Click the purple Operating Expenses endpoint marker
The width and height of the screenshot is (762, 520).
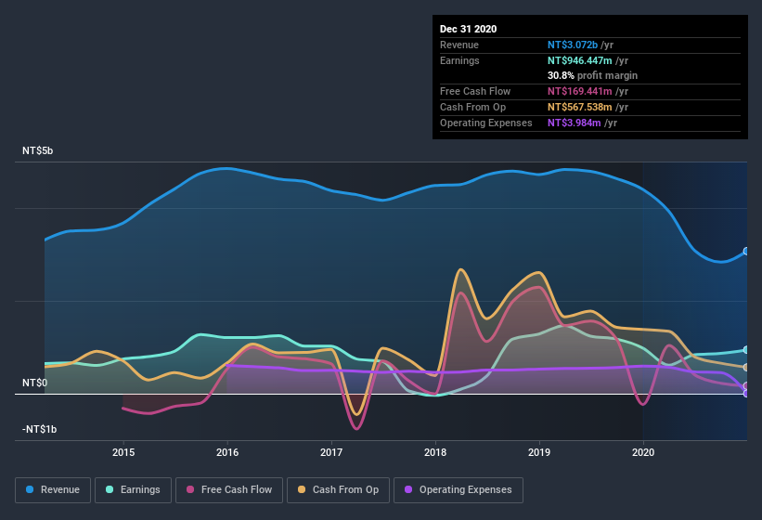click(746, 393)
